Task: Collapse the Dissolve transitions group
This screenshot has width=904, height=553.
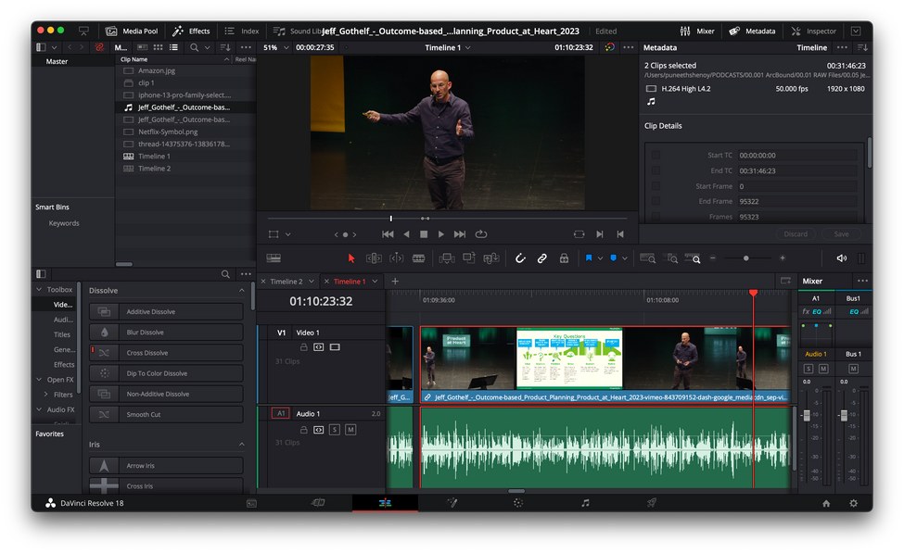Action: (242, 291)
